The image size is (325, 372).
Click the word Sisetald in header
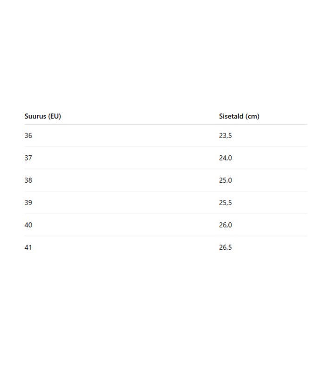coord(231,116)
